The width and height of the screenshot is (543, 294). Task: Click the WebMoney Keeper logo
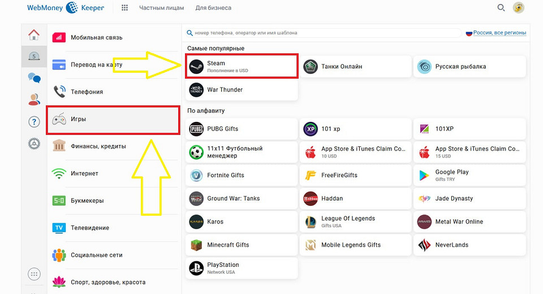tap(61, 8)
